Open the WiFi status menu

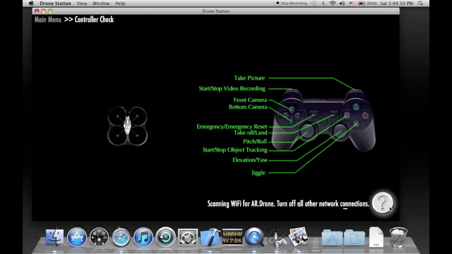tap(333, 4)
